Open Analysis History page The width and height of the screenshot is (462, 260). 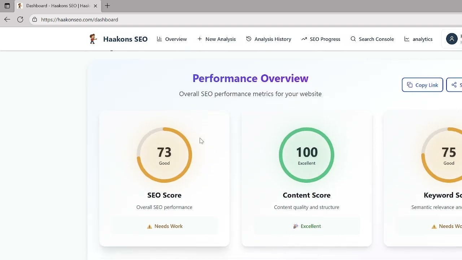[x=269, y=39]
